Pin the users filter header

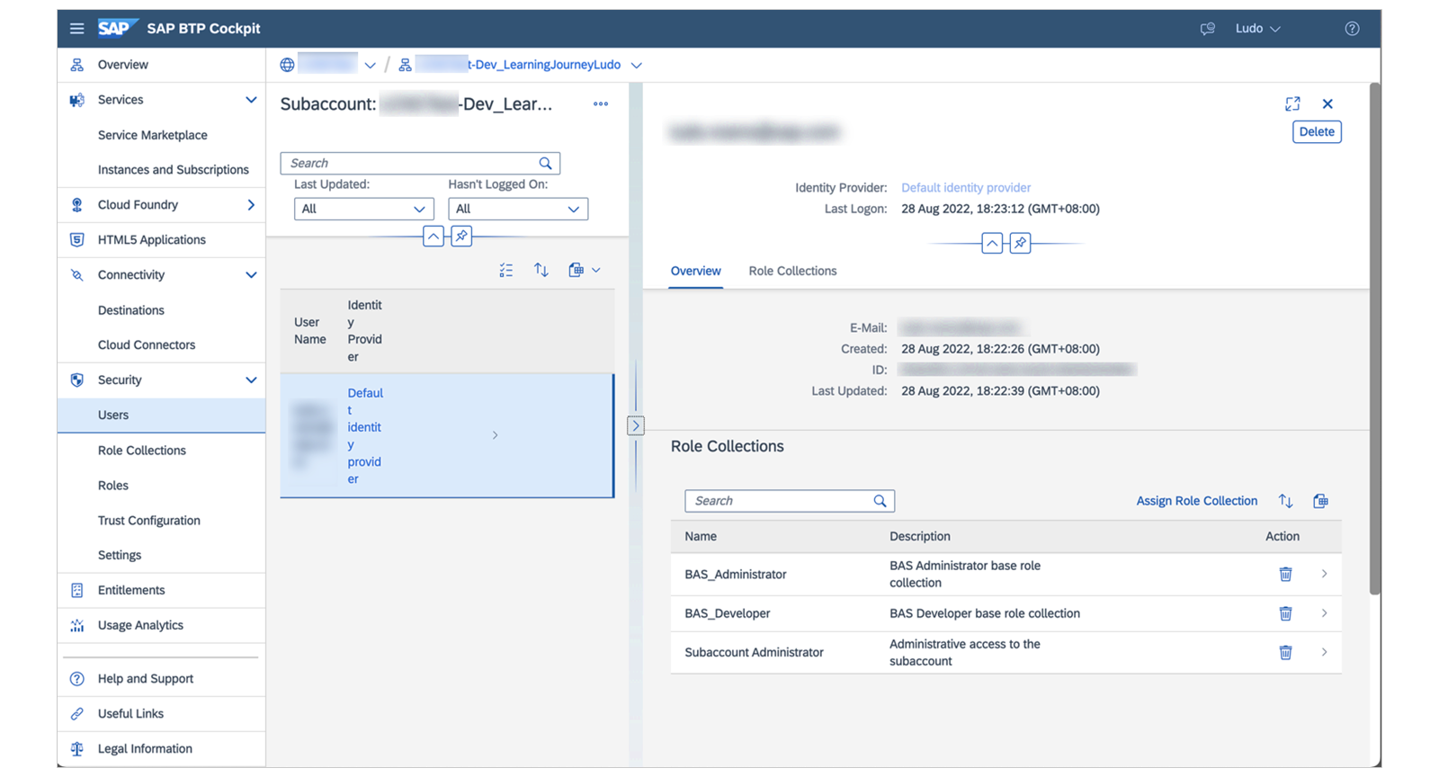[461, 237]
